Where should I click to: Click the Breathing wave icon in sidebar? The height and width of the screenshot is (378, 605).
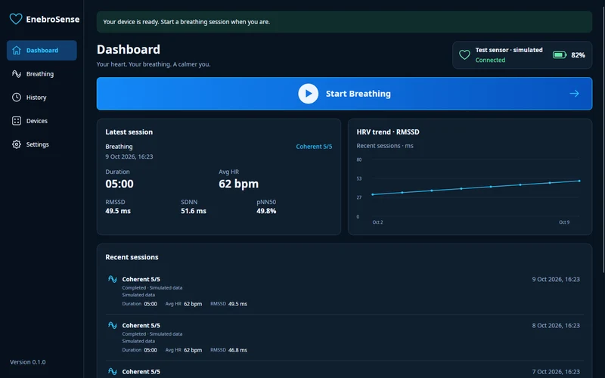click(x=16, y=73)
